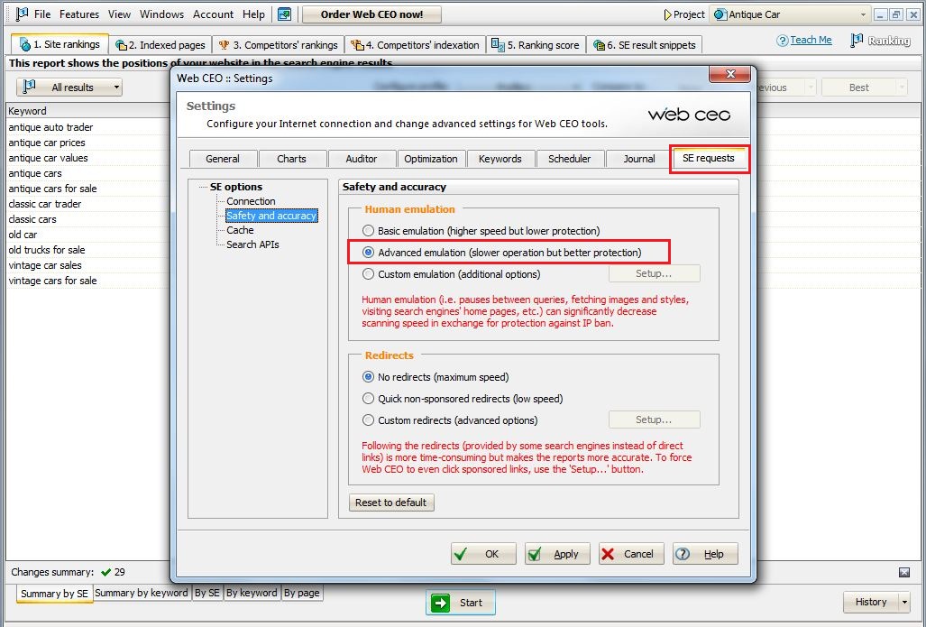Click the green arrow Start icon

(x=440, y=603)
